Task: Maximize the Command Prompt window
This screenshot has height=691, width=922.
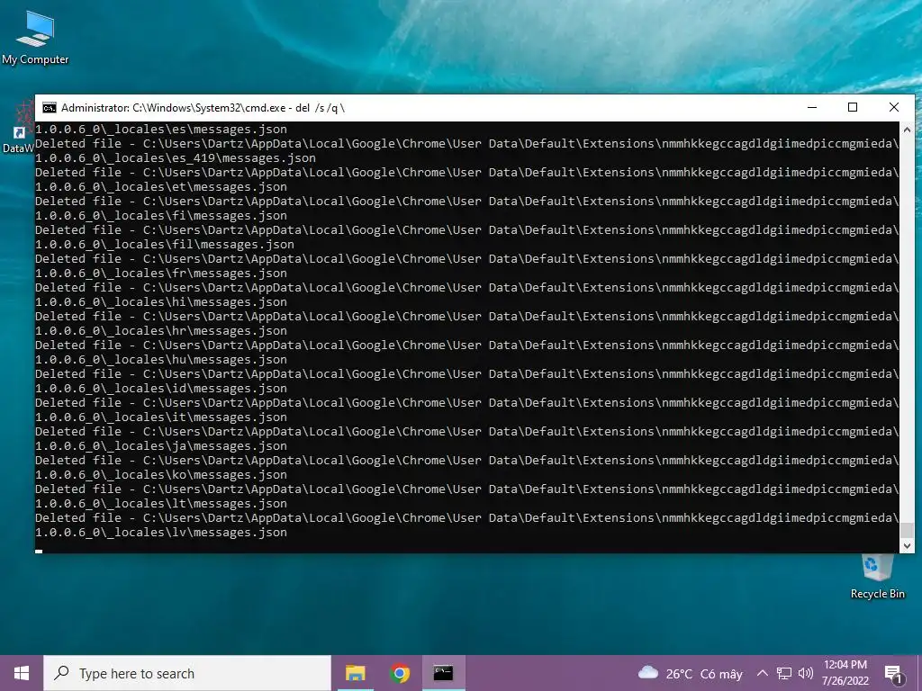Action: (853, 108)
